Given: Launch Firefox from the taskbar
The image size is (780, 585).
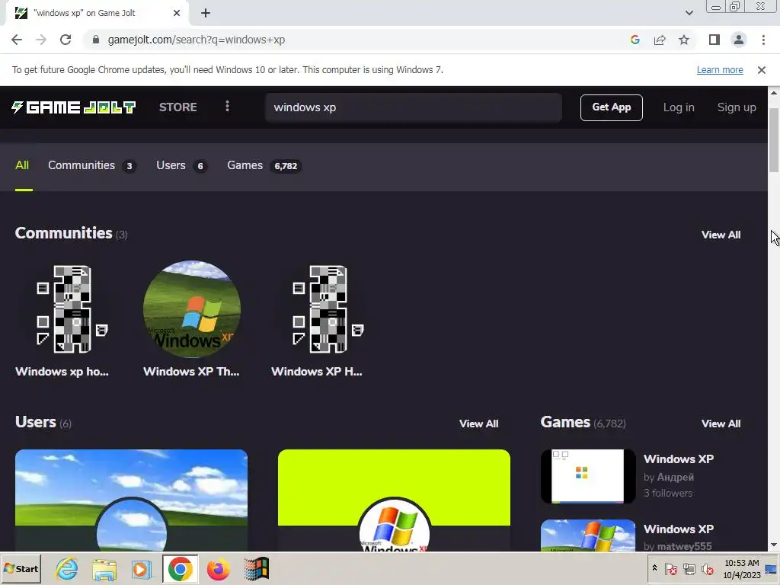Looking at the screenshot, I should [219, 569].
